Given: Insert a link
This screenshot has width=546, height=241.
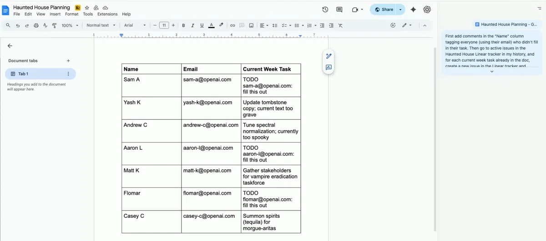Looking at the screenshot, I should point(233,25).
